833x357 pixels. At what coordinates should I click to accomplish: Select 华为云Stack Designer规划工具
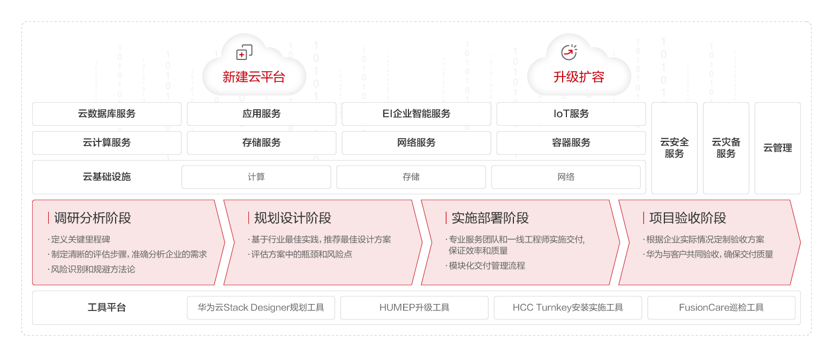coord(261,307)
